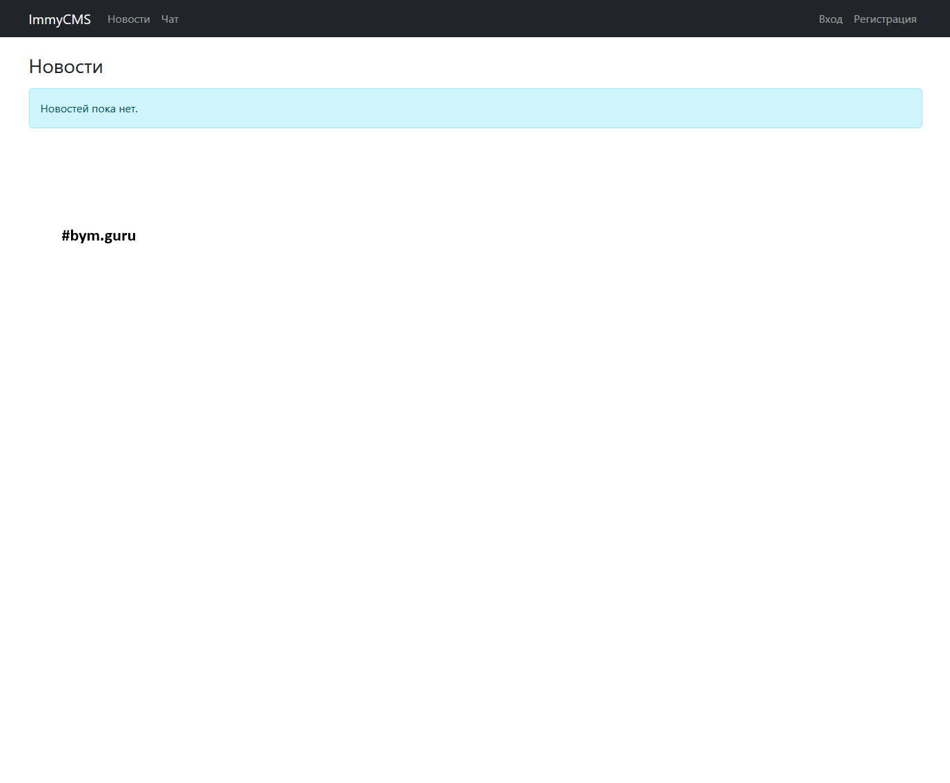The image size is (950, 783).
Task: Open the Чат navigation menu item
Action: [x=170, y=19]
